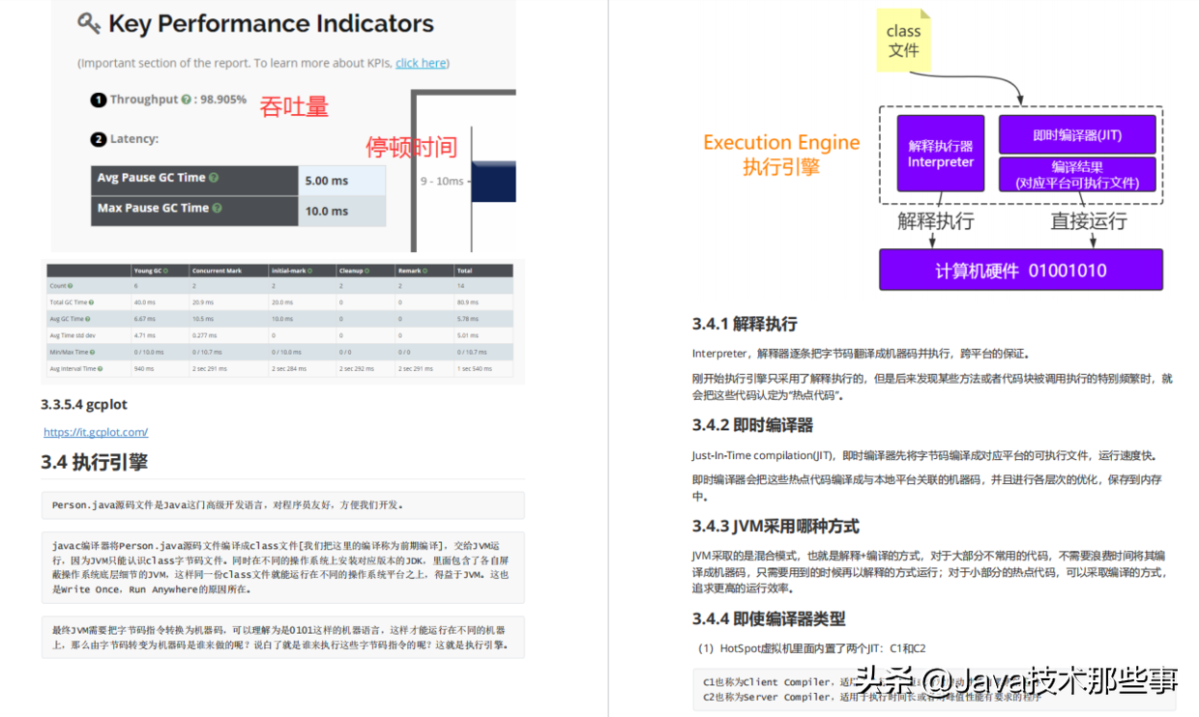The width and height of the screenshot is (1199, 717).
Task: Click the 解释执行器 Interpreter box in diagram
Action: click(941, 154)
